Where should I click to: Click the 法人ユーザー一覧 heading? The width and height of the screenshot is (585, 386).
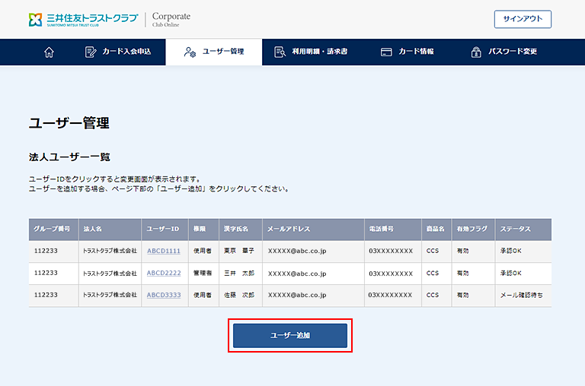pyautogui.click(x=69, y=157)
